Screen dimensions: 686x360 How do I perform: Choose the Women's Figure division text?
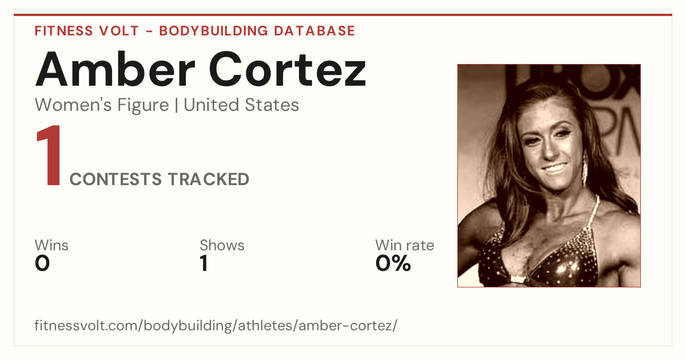click(102, 105)
